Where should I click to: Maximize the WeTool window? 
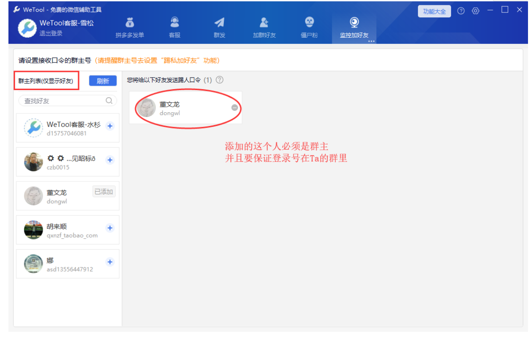(x=505, y=10)
